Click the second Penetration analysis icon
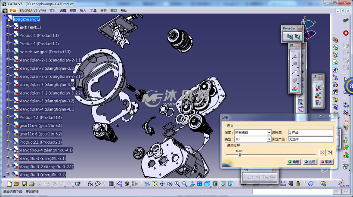This screenshot has width=353, height=197. tap(297, 37)
